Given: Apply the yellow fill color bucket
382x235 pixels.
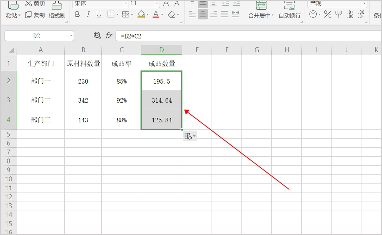Looking at the screenshot, I should [141, 15].
